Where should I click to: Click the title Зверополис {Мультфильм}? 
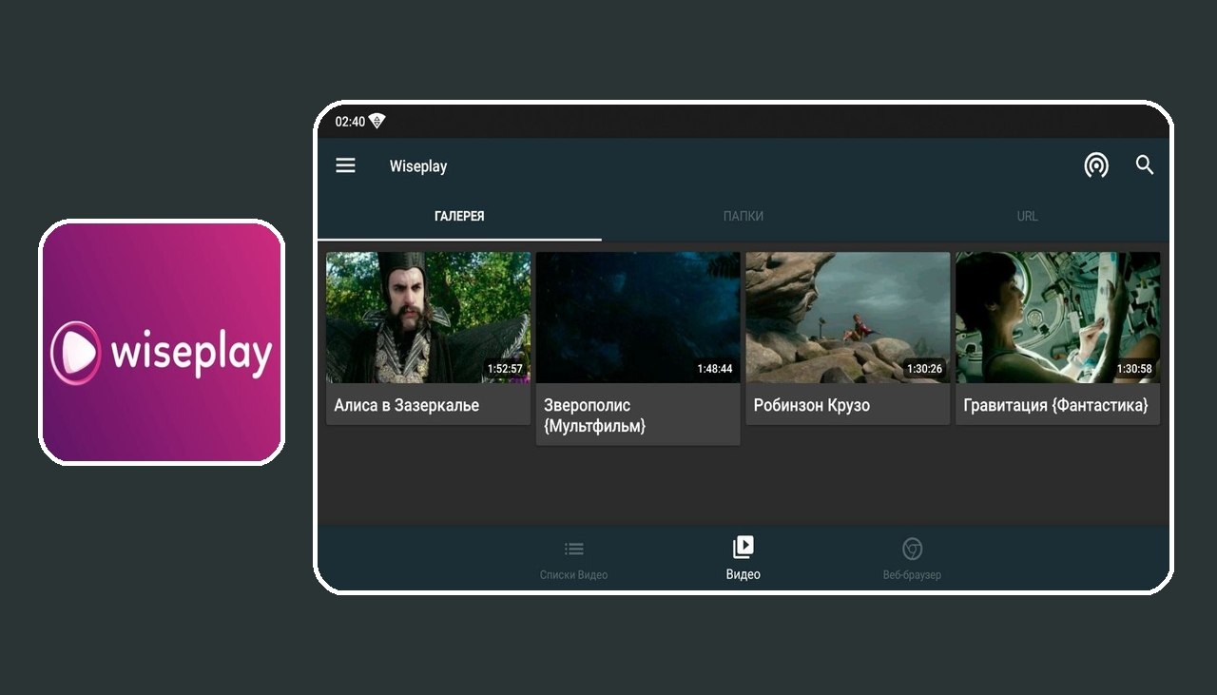coord(595,415)
